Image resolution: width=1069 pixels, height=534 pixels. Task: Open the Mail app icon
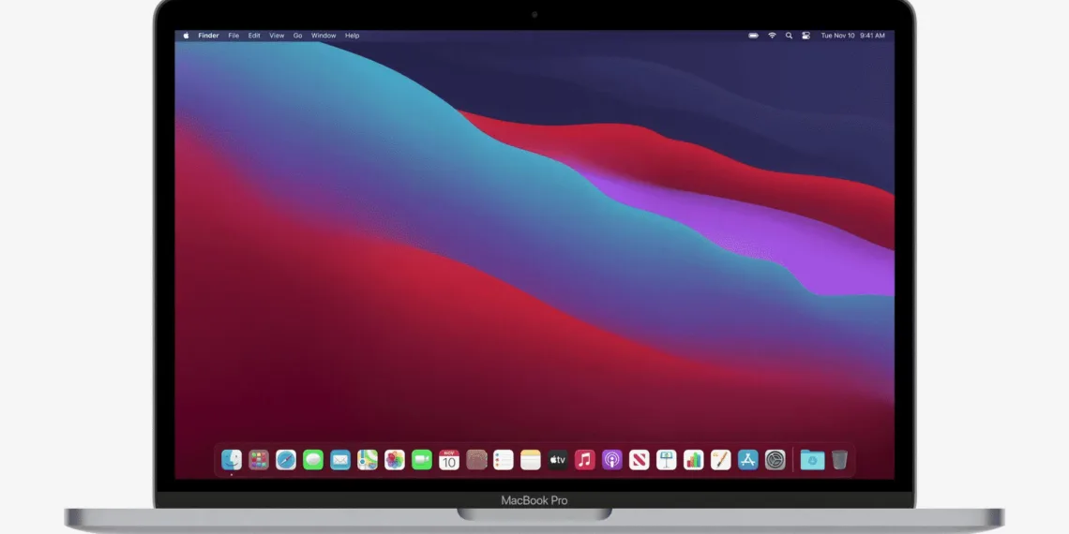[340, 460]
